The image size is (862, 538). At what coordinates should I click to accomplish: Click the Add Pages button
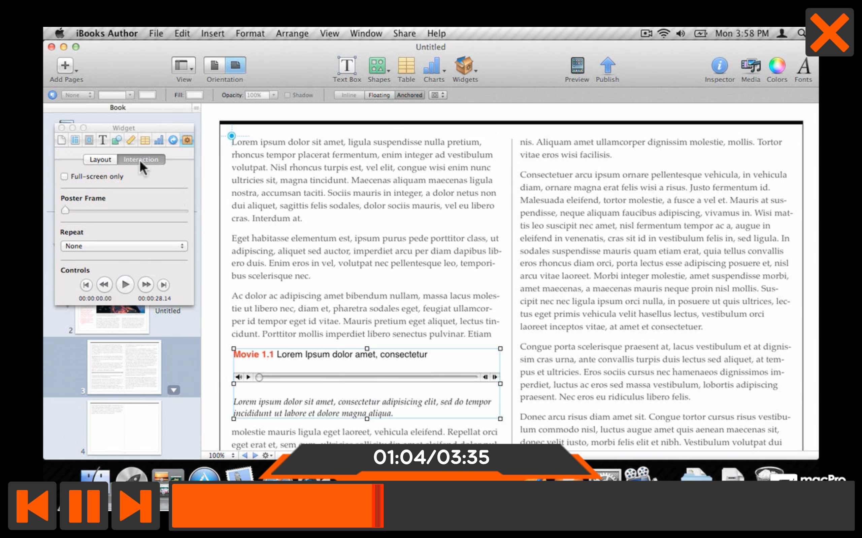[65, 66]
